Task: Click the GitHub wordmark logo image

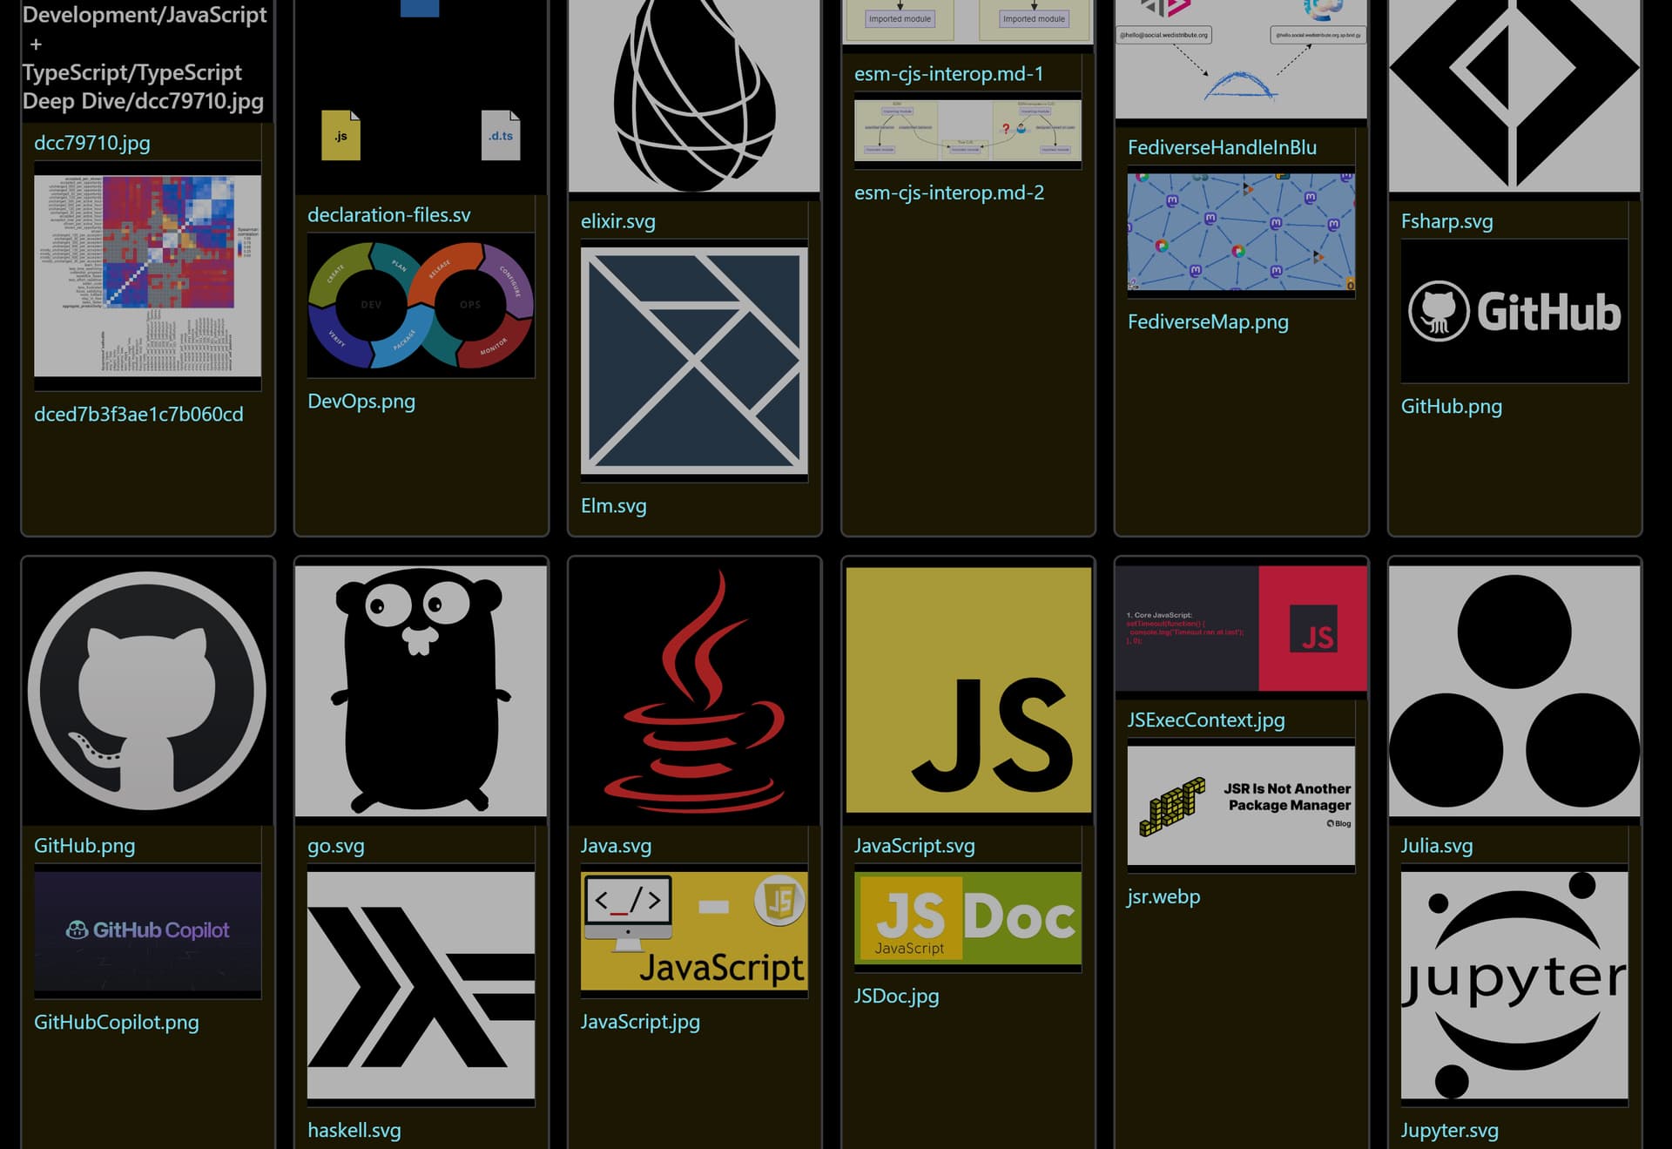Action: tap(1514, 311)
